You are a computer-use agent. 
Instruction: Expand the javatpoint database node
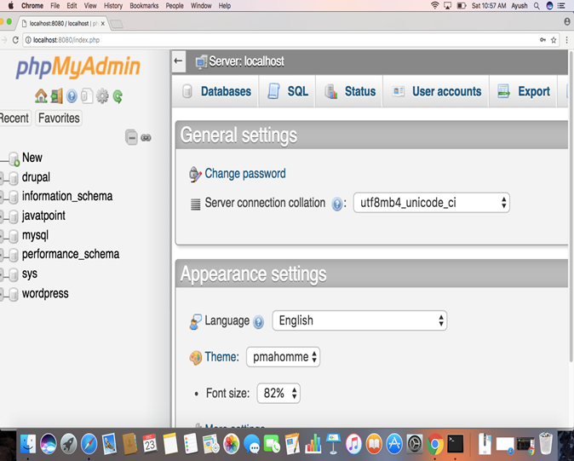[2, 217]
